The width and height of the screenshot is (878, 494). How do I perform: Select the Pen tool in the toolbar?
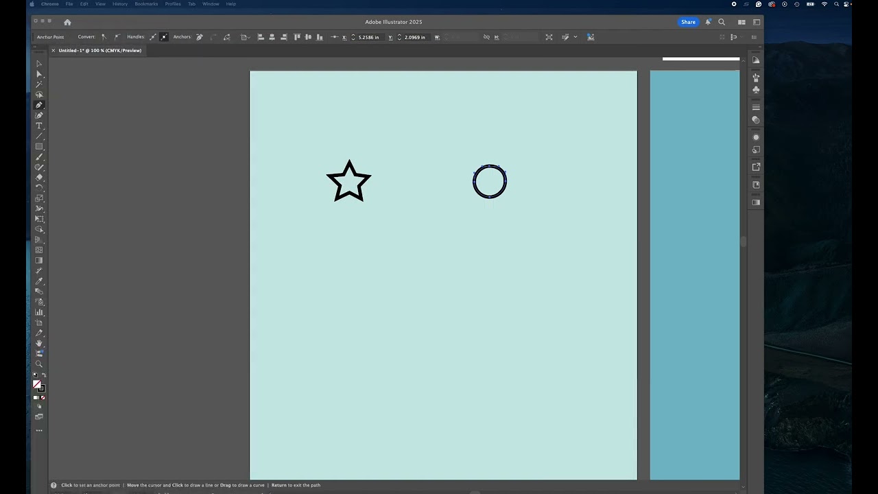39,105
